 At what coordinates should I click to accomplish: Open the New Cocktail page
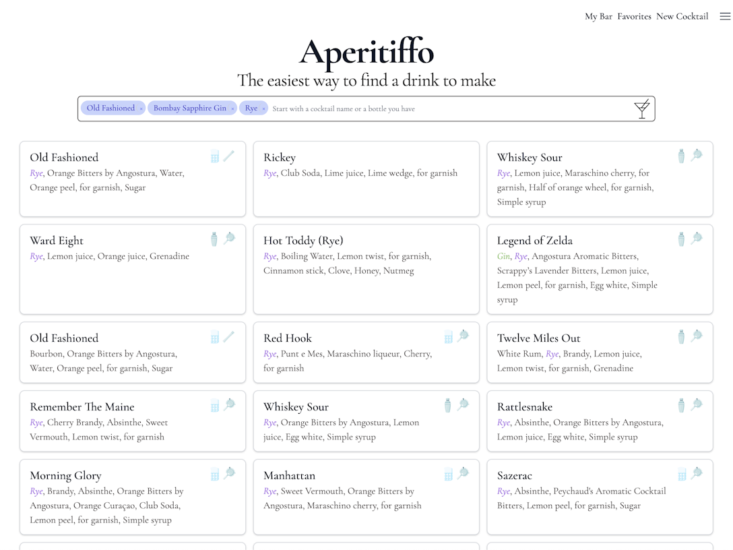682,16
